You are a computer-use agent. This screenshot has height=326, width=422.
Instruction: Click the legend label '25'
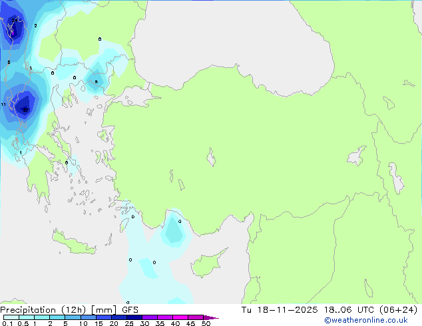[129, 323]
